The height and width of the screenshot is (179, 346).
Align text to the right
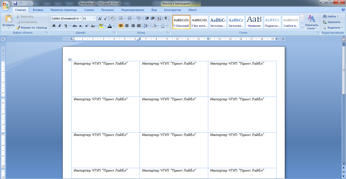pyautogui.click(x=133, y=26)
